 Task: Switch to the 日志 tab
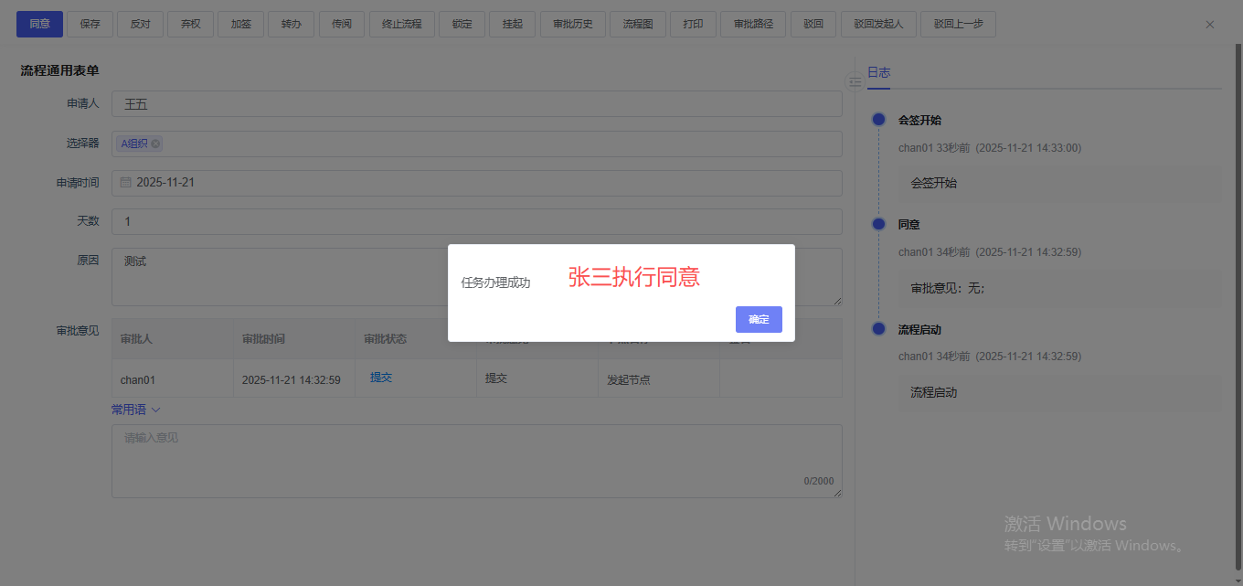click(878, 72)
